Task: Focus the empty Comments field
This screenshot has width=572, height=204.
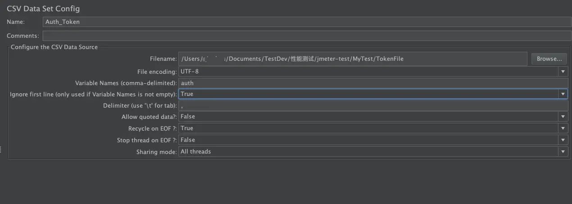Action: click(x=307, y=36)
